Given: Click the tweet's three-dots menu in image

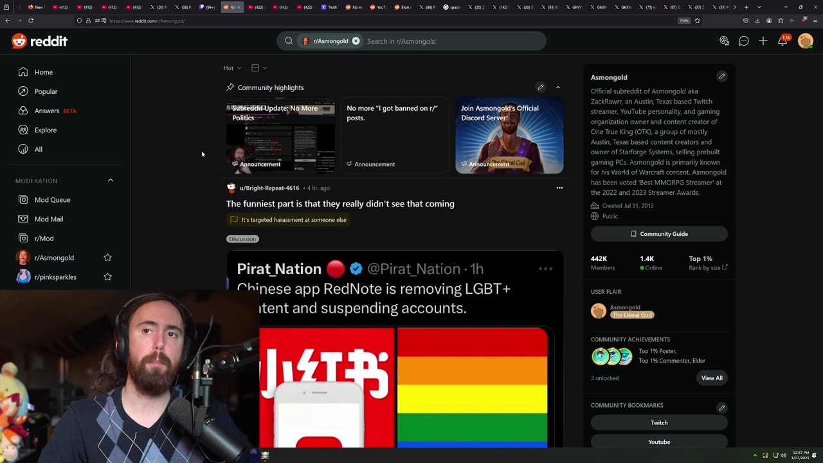Looking at the screenshot, I should 545,269.
